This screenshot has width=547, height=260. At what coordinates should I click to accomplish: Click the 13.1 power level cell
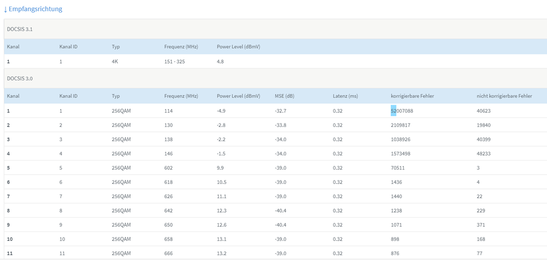pos(221,239)
